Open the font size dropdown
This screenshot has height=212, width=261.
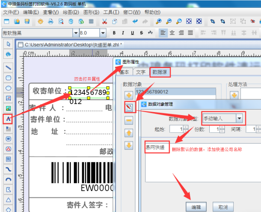pyautogui.click(x=103, y=33)
